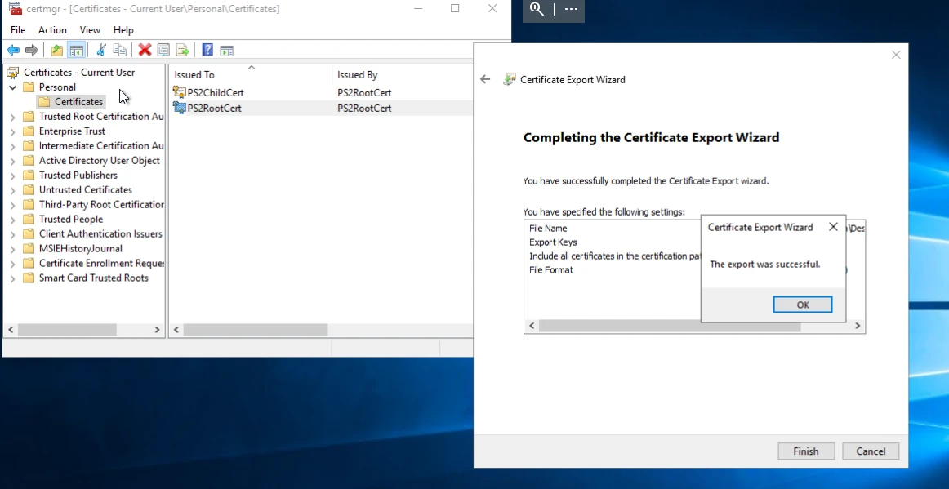Open the View menu
The image size is (949, 489).
[x=90, y=29]
